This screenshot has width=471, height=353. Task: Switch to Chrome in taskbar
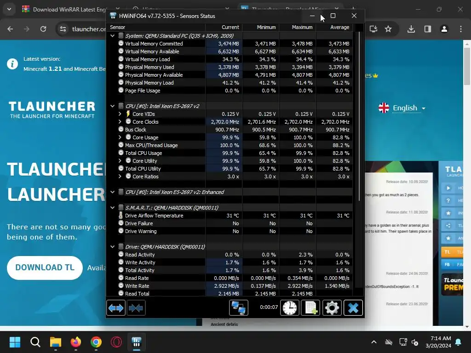point(96,342)
